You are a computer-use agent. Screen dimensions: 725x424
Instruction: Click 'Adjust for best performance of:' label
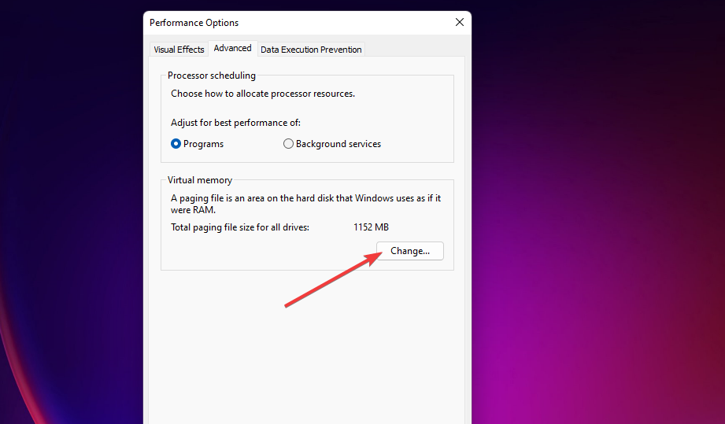point(235,123)
